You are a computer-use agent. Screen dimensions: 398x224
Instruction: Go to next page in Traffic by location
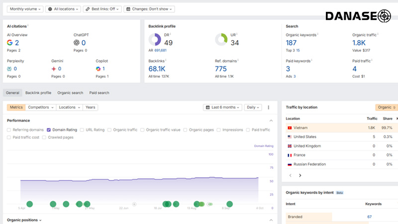point(300,175)
